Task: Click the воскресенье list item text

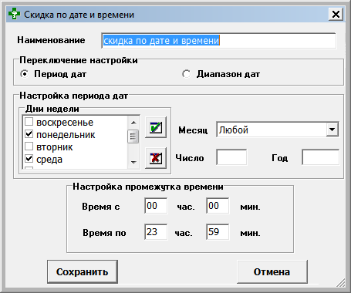Action: (65, 123)
